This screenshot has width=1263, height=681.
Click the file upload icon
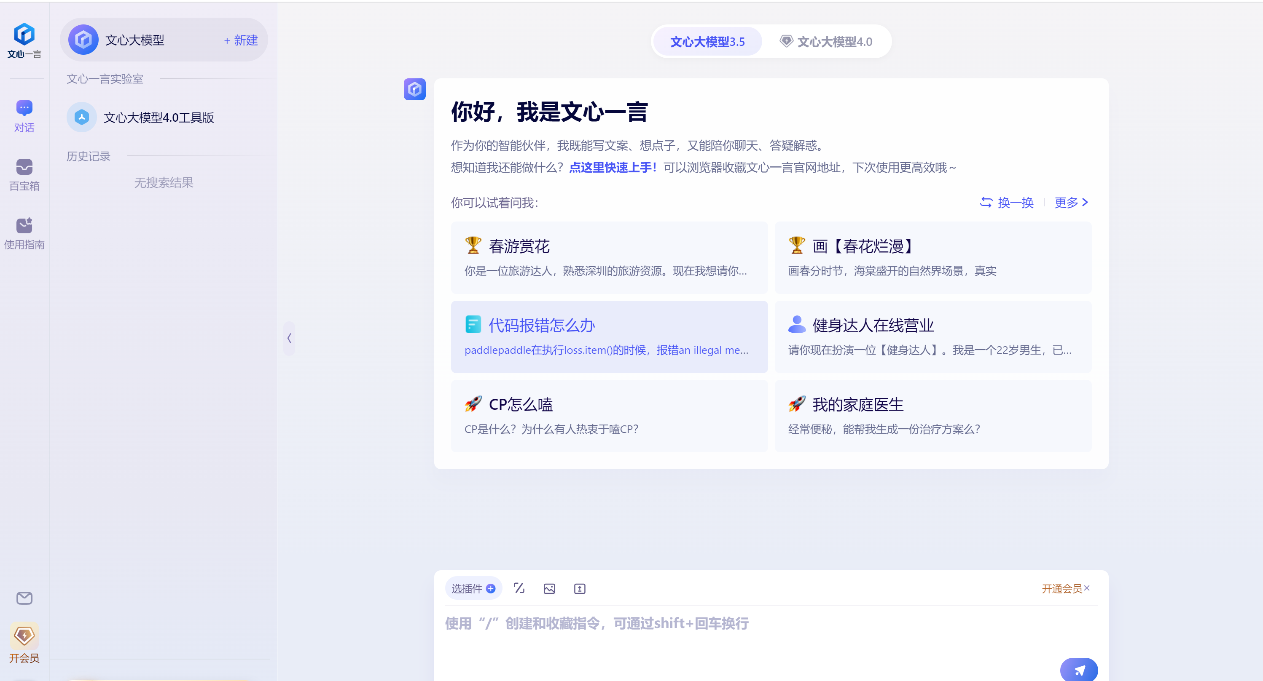(580, 588)
